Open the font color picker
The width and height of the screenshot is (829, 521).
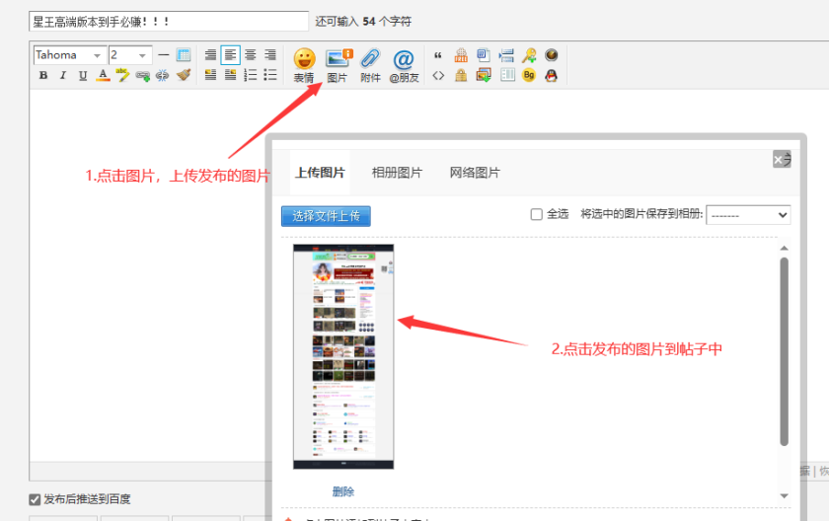(103, 75)
